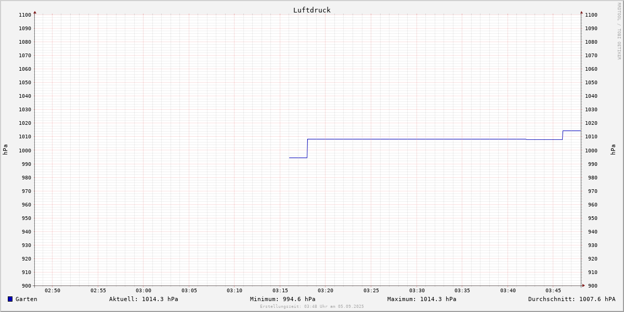
Task: Click the 03:45 time axis label
Action: (x=553, y=291)
